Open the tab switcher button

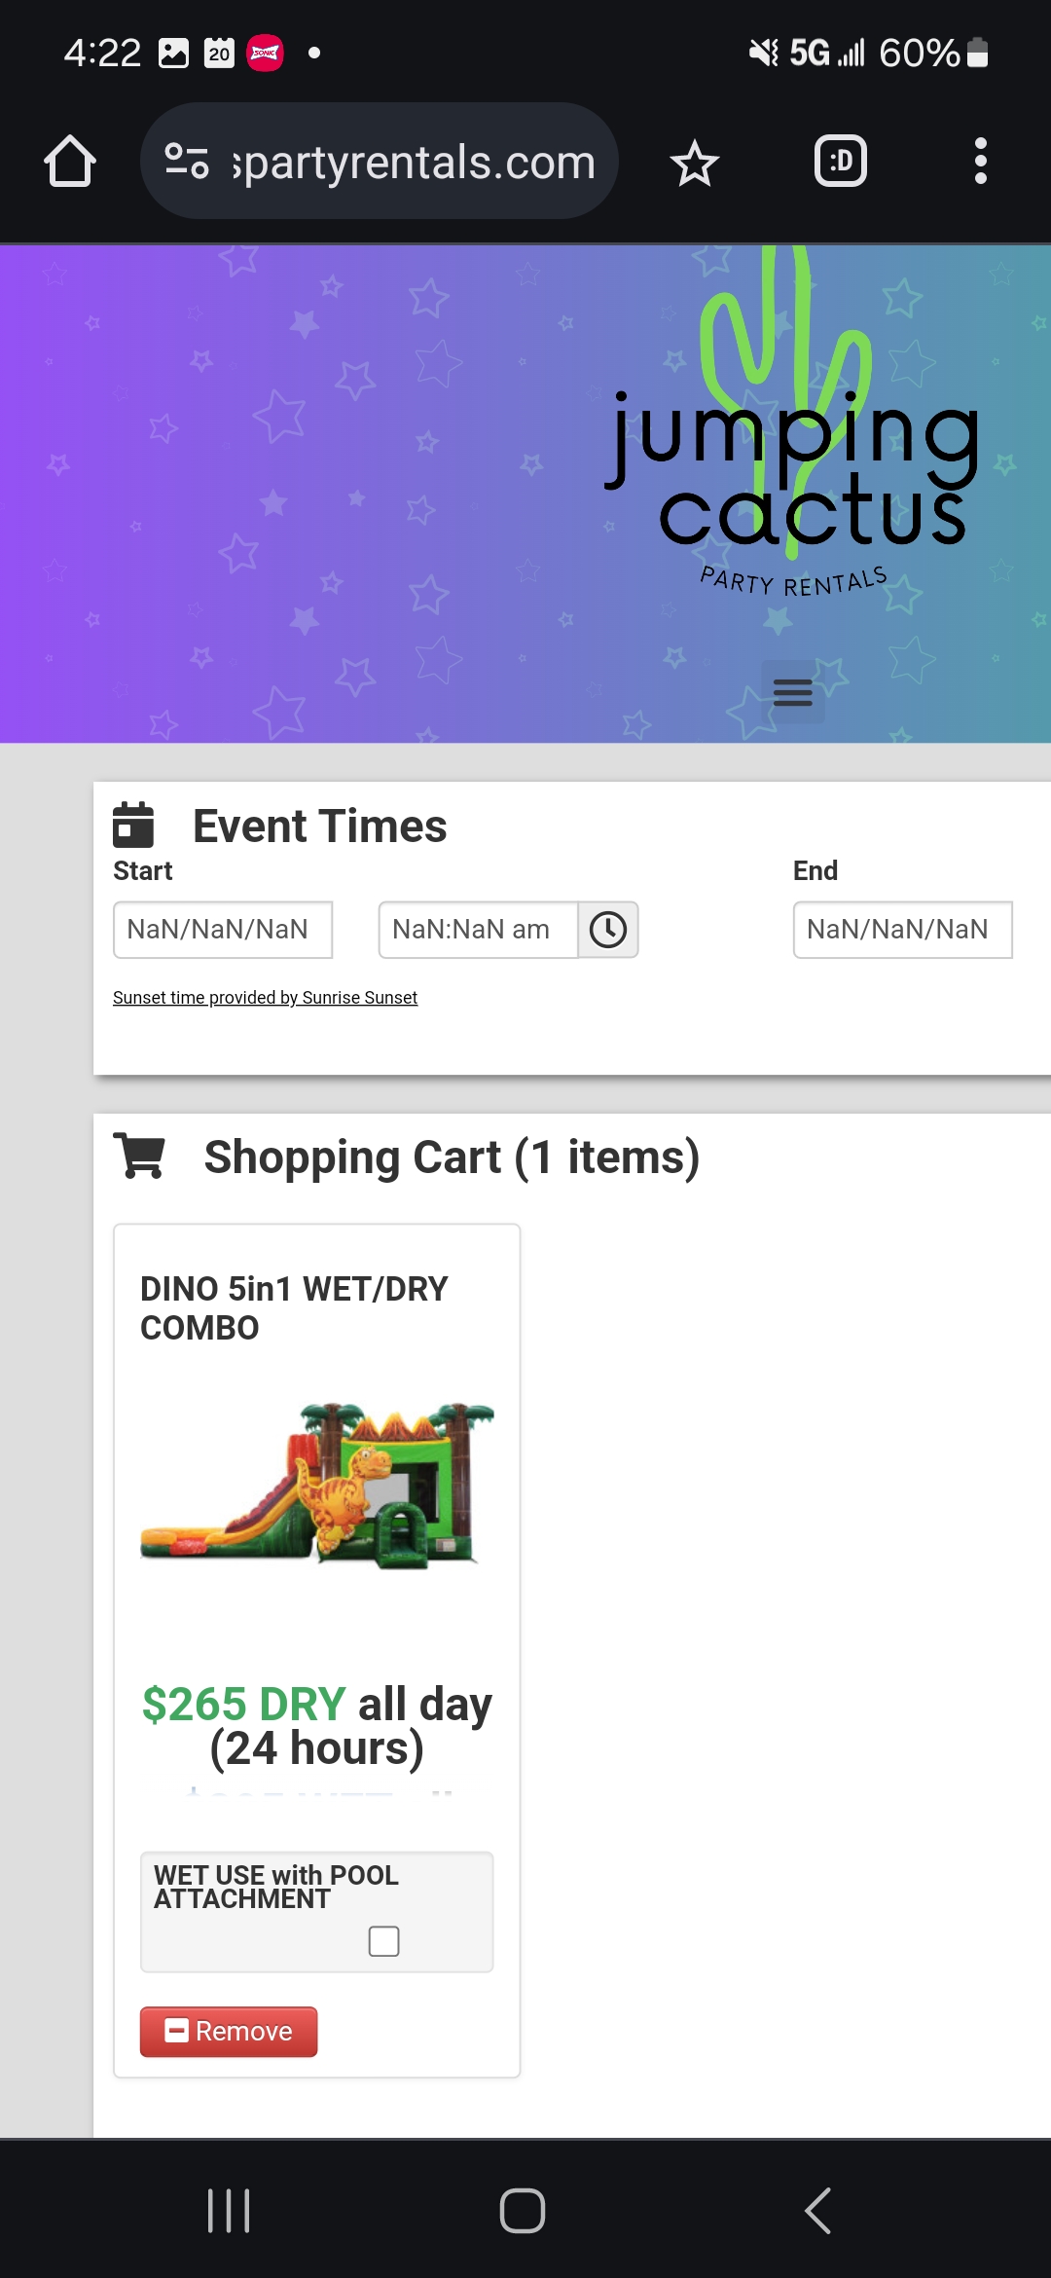840,162
